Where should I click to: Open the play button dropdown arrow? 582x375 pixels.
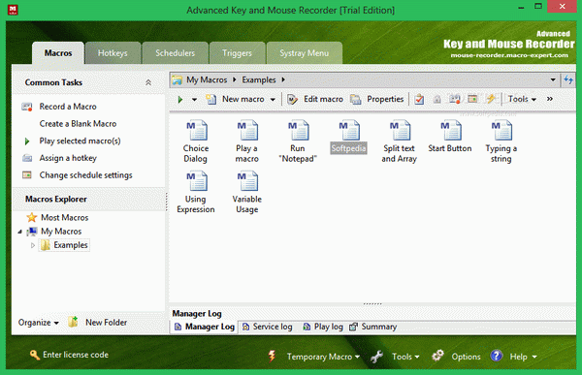[x=194, y=100]
